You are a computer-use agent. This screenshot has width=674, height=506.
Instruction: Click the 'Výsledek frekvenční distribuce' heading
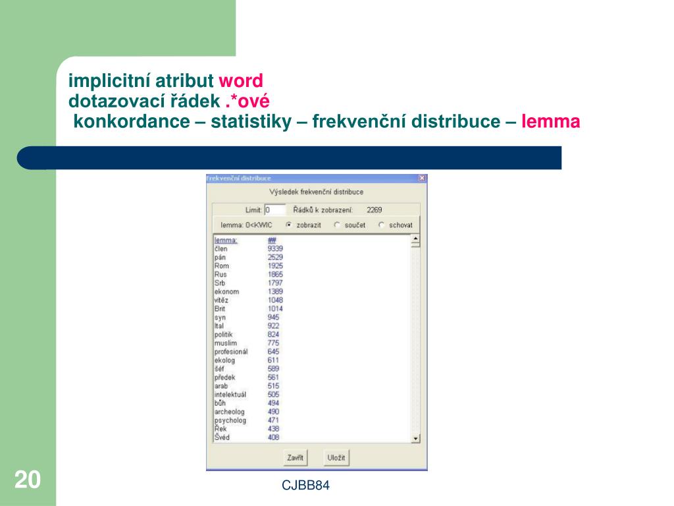(x=317, y=192)
